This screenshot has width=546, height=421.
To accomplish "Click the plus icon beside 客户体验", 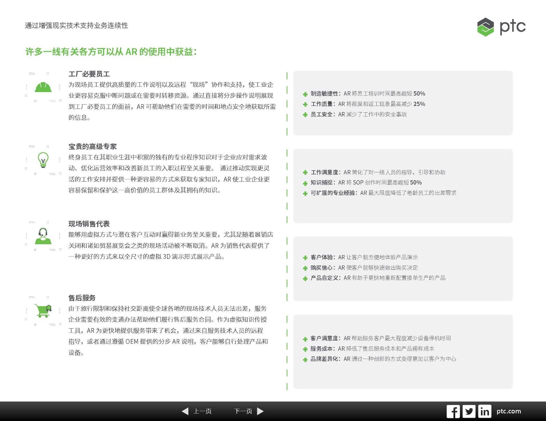I will [305, 258].
